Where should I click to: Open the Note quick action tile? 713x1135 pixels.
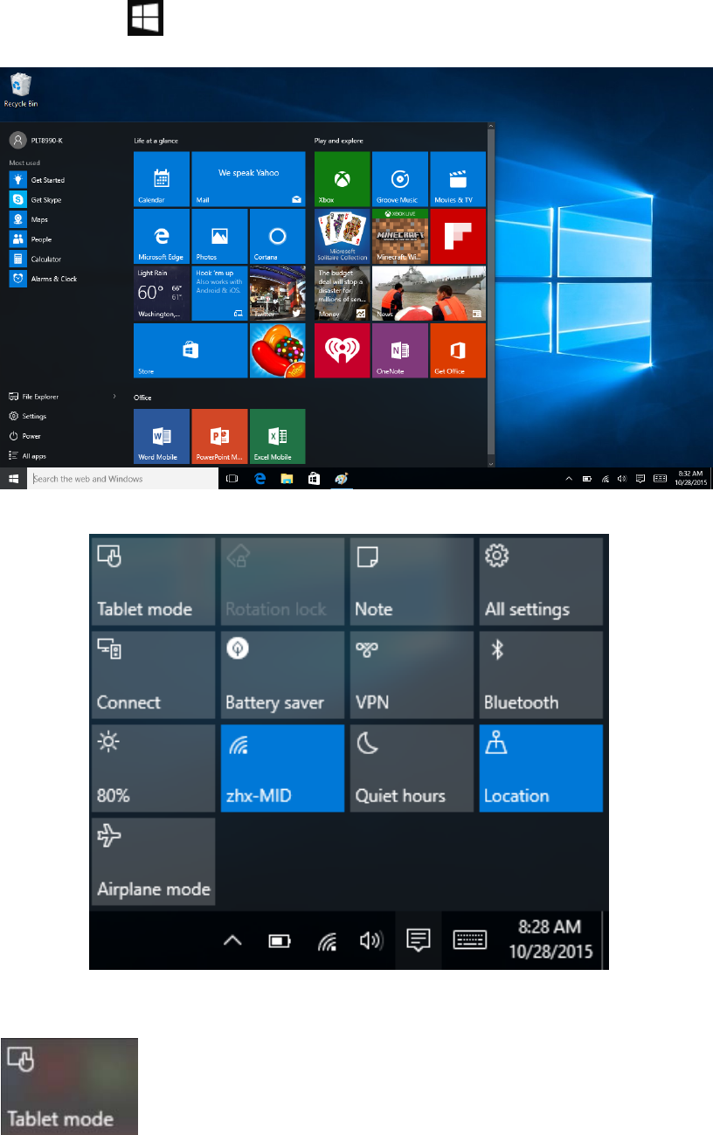[x=412, y=582]
